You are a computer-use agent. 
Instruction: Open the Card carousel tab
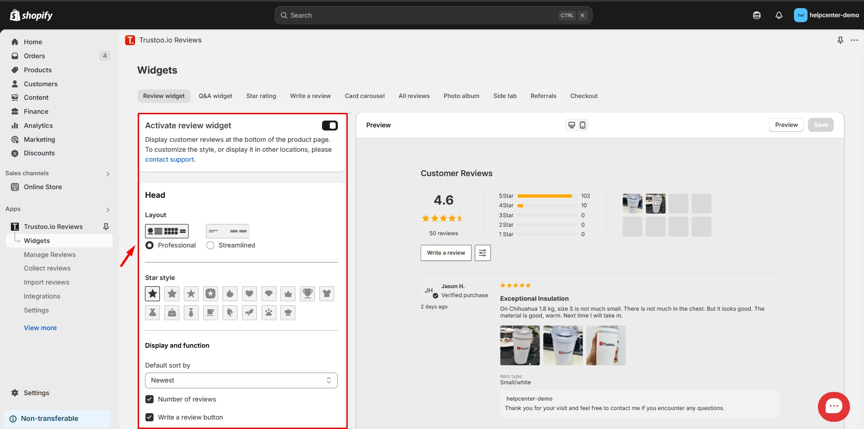(x=364, y=96)
